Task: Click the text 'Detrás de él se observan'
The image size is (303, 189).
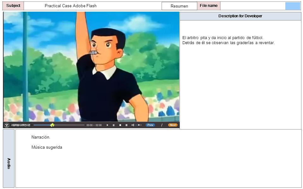Action: point(205,43)
